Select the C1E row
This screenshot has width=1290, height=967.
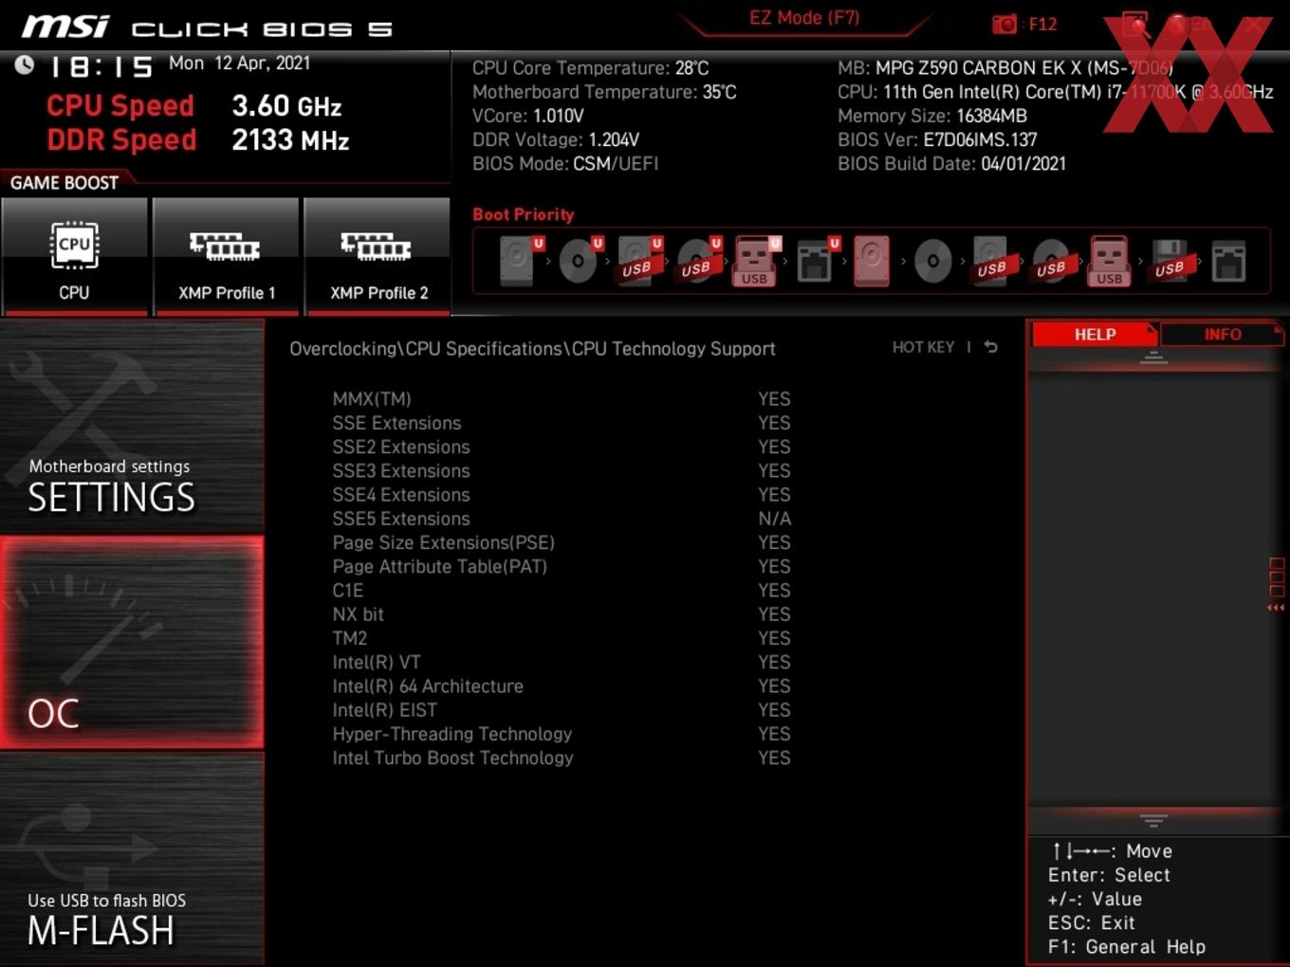click(562, 591)
